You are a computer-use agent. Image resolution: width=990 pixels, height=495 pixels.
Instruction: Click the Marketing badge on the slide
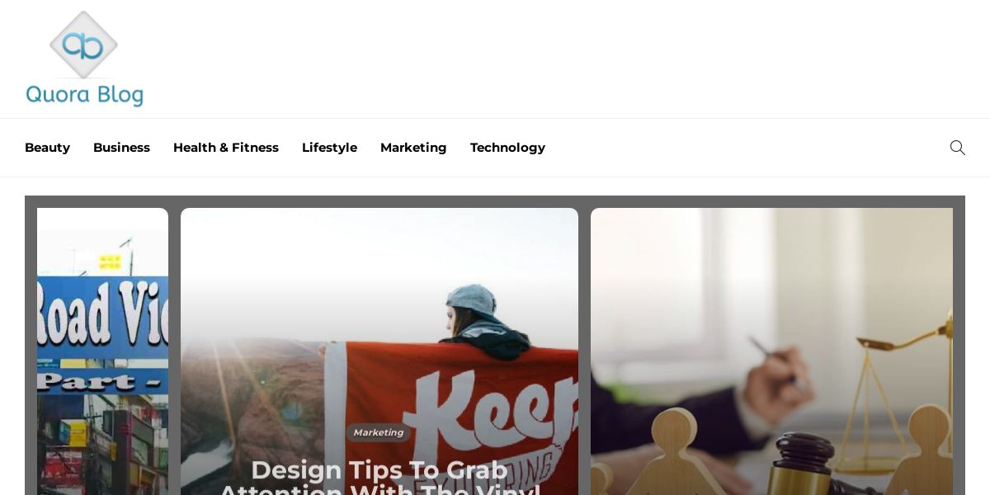point(379,432)
